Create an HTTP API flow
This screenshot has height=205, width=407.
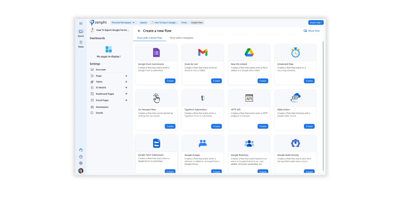click(263, 126)
